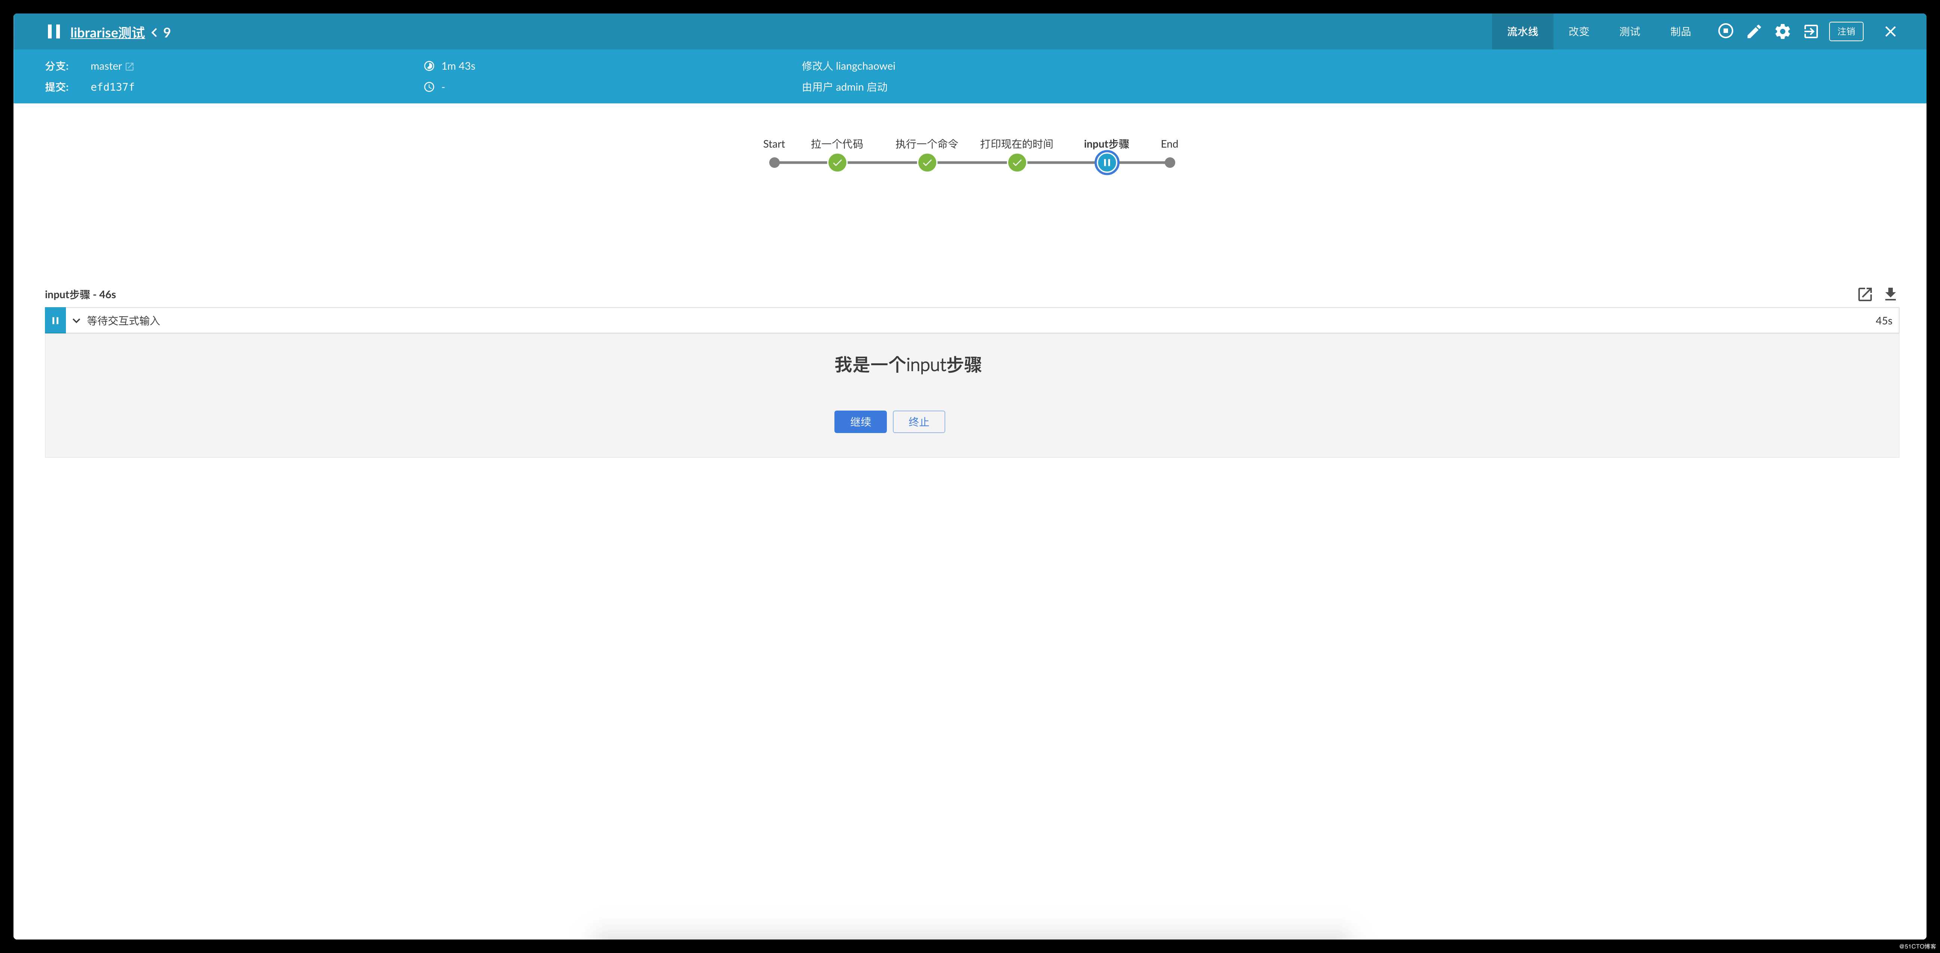Select the 拉一个代码 stage node
The height and width of the screenshot is (953, 1940).
[837, 162]
